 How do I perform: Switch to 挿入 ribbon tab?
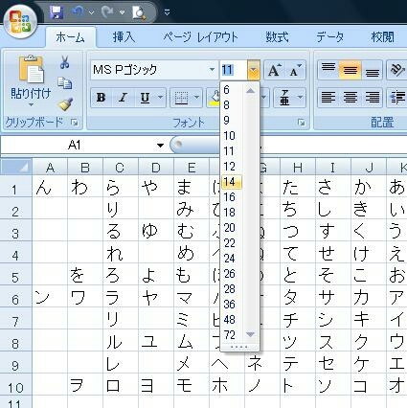[x=124, y=37]
